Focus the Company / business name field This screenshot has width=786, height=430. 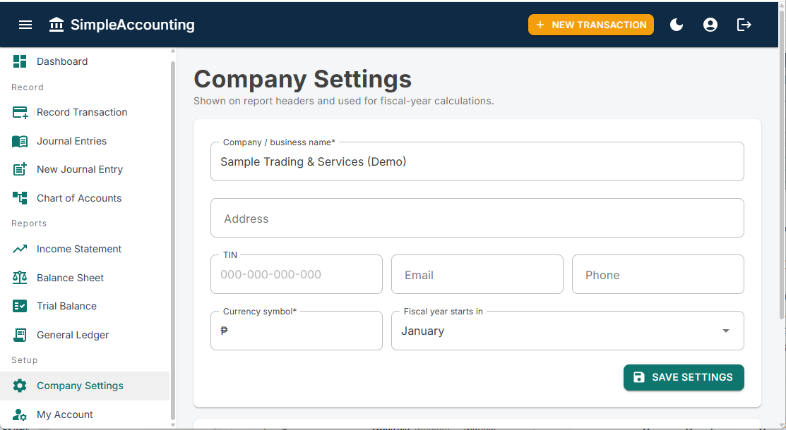[477, 161]
